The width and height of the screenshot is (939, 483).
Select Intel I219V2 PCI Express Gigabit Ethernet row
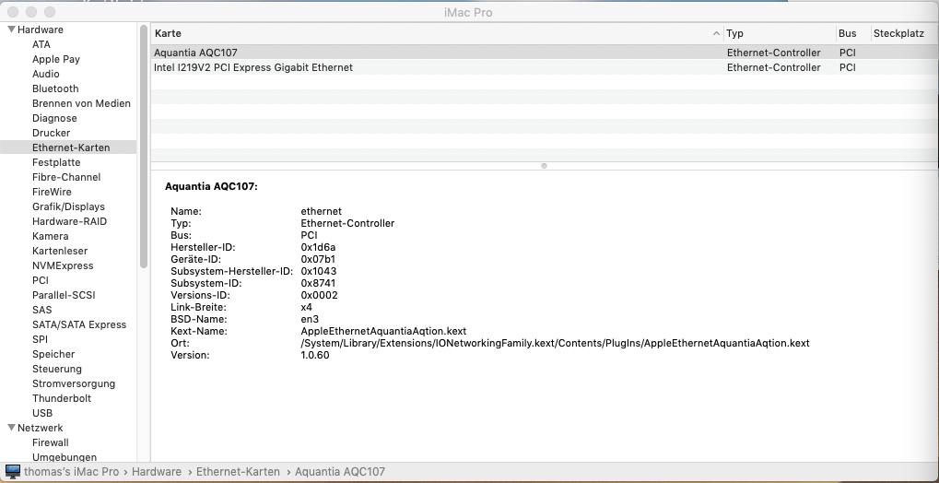(x=544, y=67)
